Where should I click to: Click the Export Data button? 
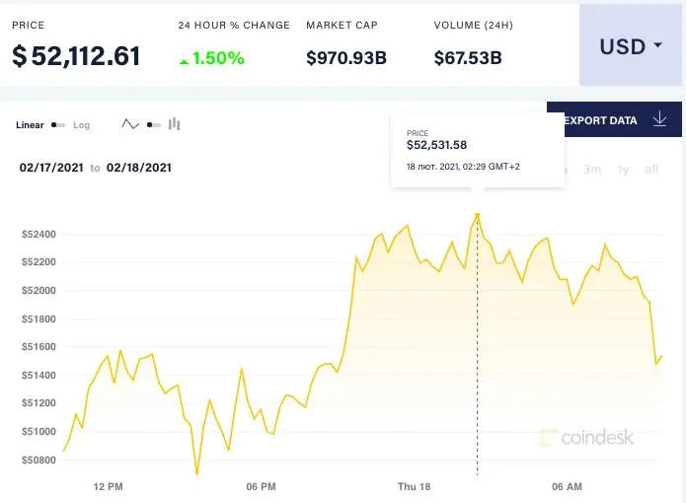pos(601,120)
